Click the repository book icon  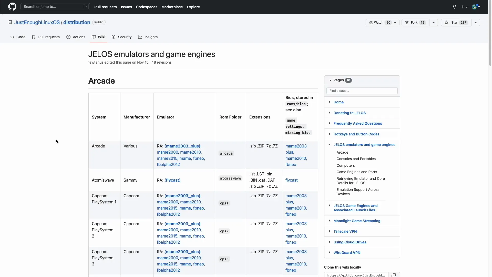(10, 22)
